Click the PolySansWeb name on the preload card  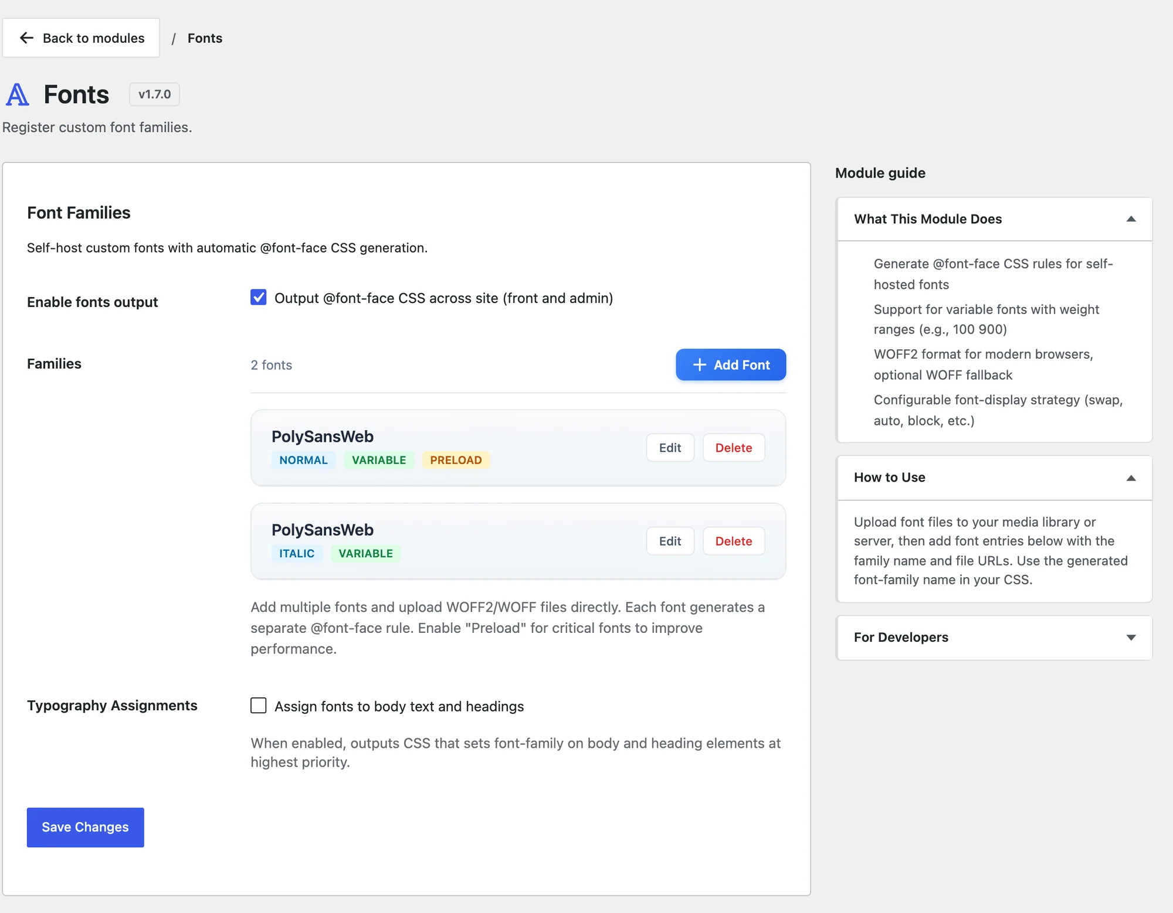click(322, 437)
